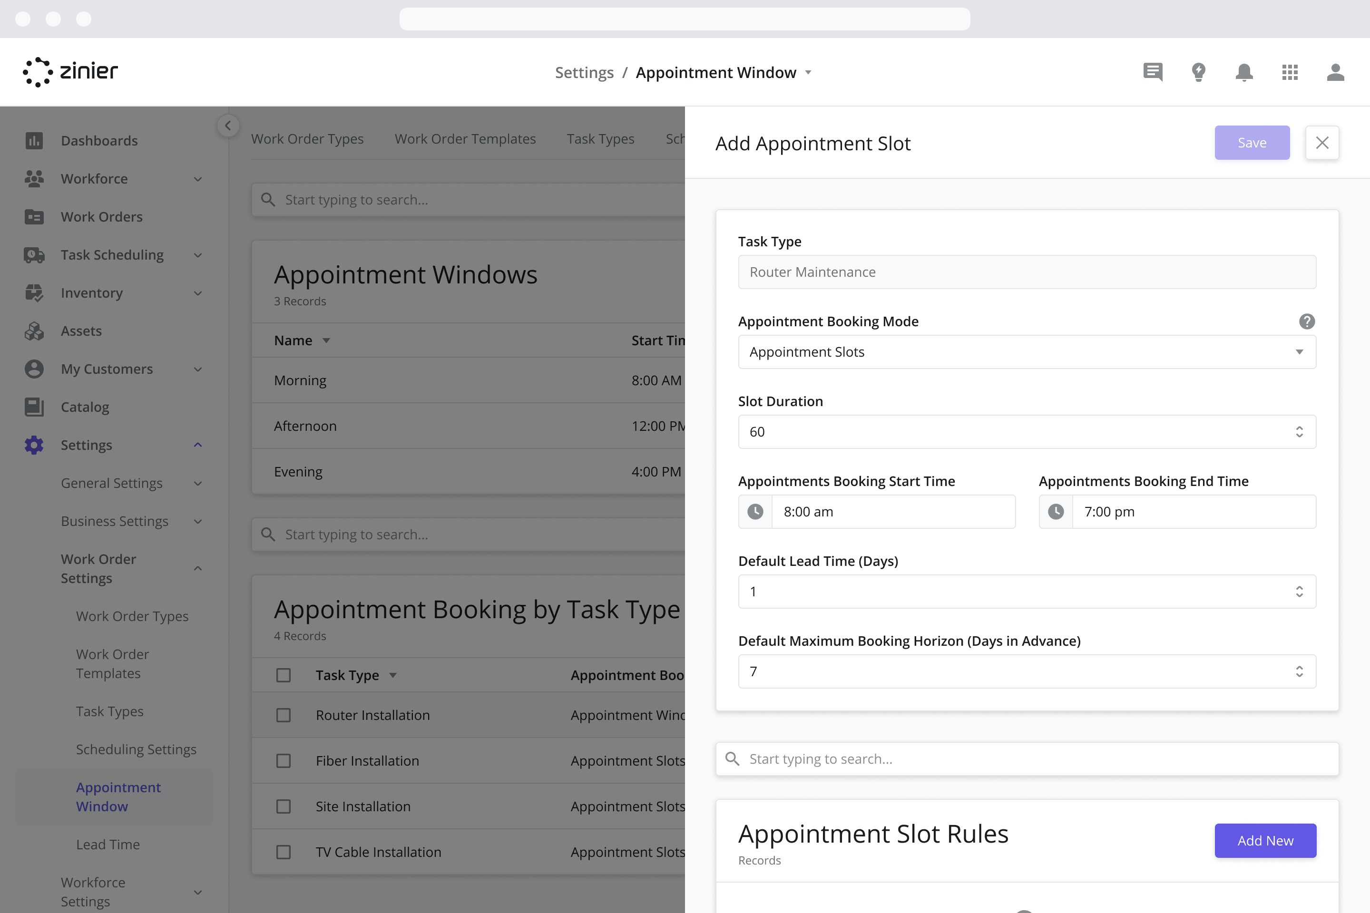Add New appointment slot rule
Viewport: 1370px width, 913px height.
tap(1265, 840)
